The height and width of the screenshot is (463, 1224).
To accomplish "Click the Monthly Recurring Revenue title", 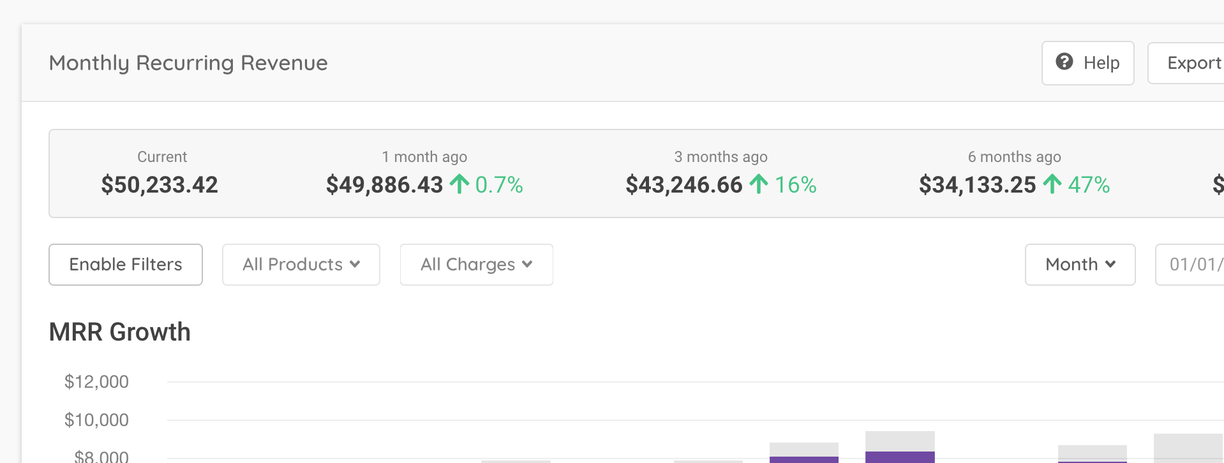I will (x=188, y=63).
